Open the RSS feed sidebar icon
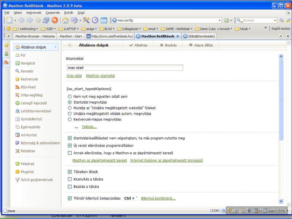The image size is (292, 219). pyautogui.click(x=6, y=62)
